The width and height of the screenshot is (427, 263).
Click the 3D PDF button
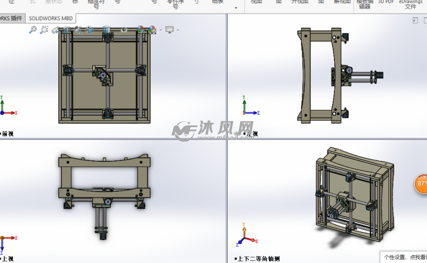386,3
